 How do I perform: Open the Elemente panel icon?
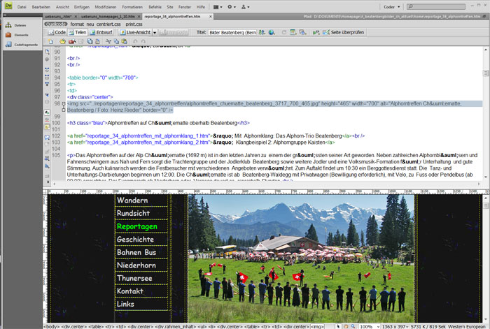pyautogui.click(x=8, y=35)
